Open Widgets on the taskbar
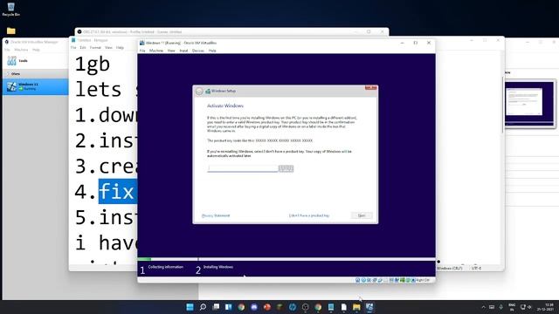This screenshot has height=314, width=559. tap(229, 307)
